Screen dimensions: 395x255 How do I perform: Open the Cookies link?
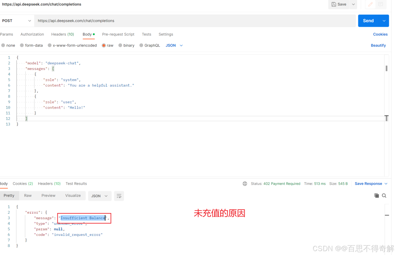[x=380, y=34]
